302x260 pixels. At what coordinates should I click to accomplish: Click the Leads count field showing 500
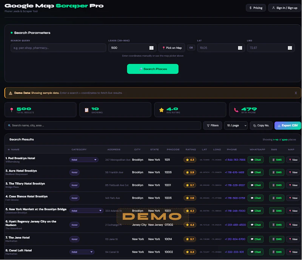pos(132,48)
